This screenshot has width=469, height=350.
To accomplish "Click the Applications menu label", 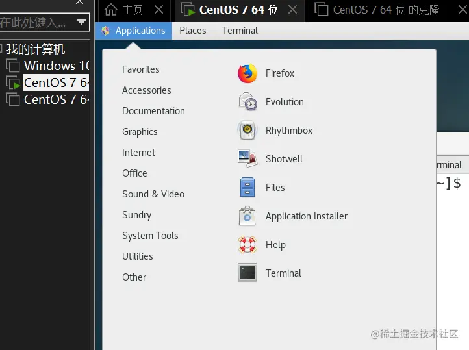I will (x=140, y=31).
